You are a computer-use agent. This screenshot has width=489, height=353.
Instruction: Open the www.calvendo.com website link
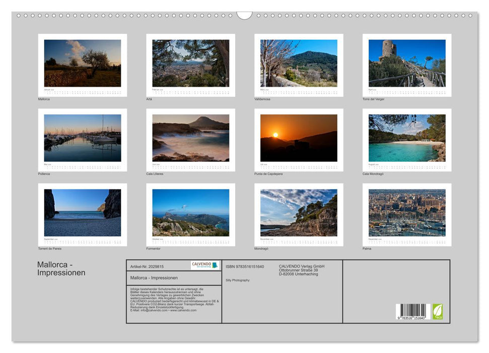[x=184, y=311]
